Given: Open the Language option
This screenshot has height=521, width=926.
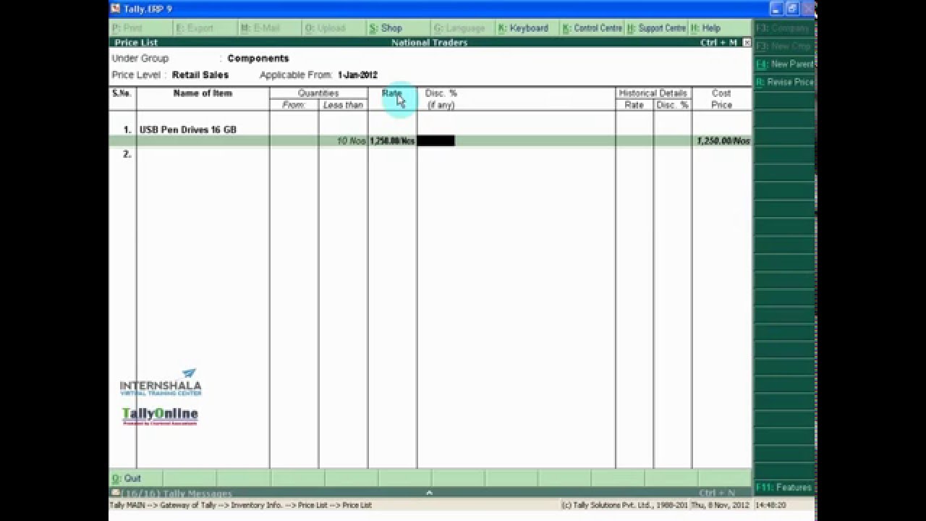Looking at the screenshot, I should 462,28.
